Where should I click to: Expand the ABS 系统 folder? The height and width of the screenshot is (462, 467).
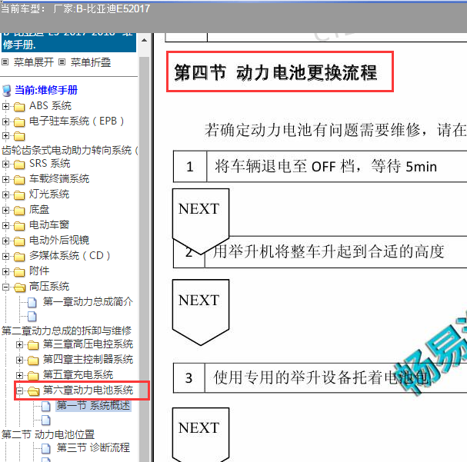pos(5,106)
